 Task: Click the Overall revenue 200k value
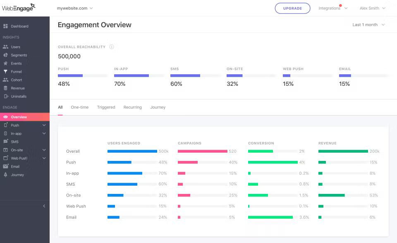click(x=375, y=151)
